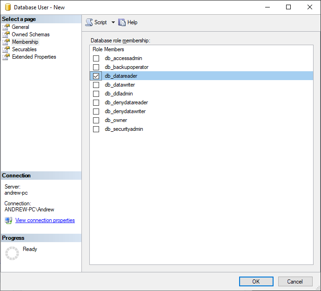This screenshot has width=321, height=291.
Task: Click the General page icon
Action: 6,27
